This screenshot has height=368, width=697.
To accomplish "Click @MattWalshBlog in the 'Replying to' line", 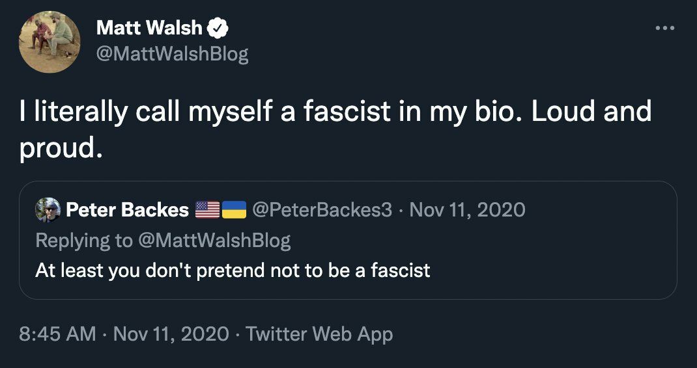I will [214, 240].
